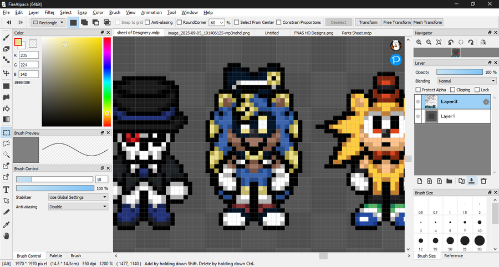Create a new layer in Layer panel

tap(420, 181)
